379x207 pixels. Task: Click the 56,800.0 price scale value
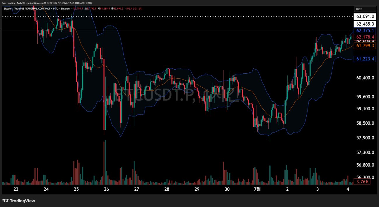point(365,165)
